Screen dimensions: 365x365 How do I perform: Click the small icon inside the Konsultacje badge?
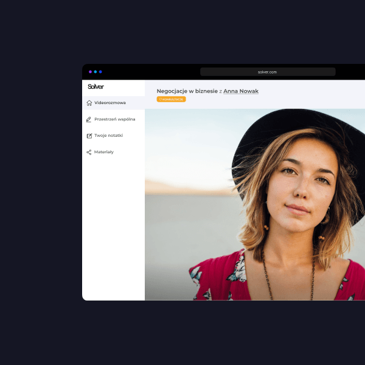click(x=159, y=99)
